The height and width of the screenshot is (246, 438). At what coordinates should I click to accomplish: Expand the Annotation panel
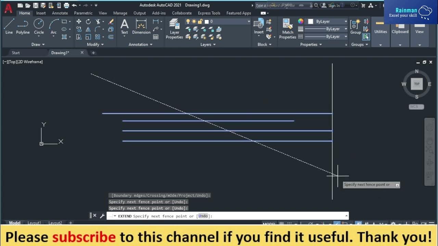click(141, 44)
